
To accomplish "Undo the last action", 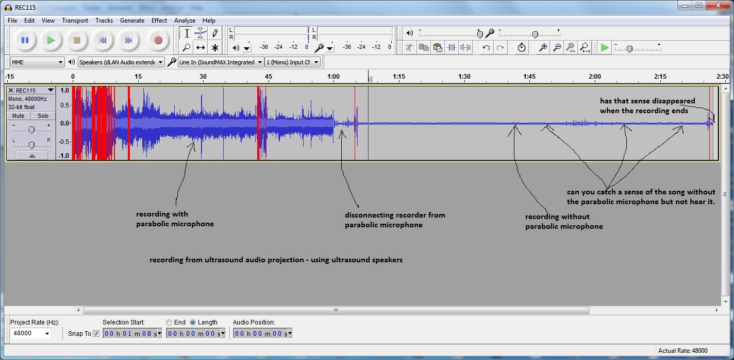I will 486,47.
